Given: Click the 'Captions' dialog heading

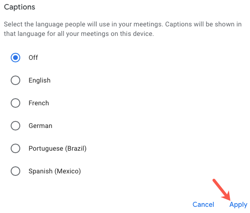Looking at the screenshot, I should point(19,7).
